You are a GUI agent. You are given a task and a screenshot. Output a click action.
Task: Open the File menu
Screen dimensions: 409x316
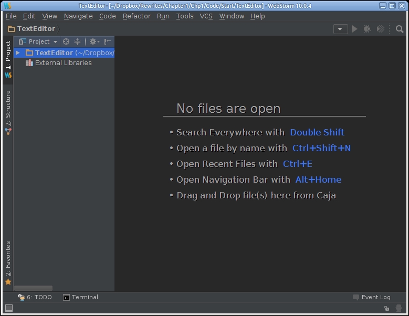(11, 16)
